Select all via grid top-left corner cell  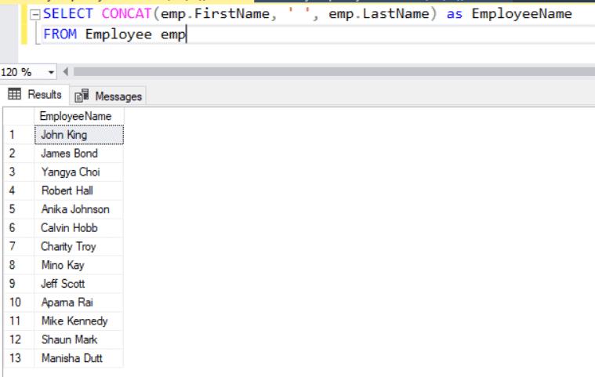[x=18, y=116]
